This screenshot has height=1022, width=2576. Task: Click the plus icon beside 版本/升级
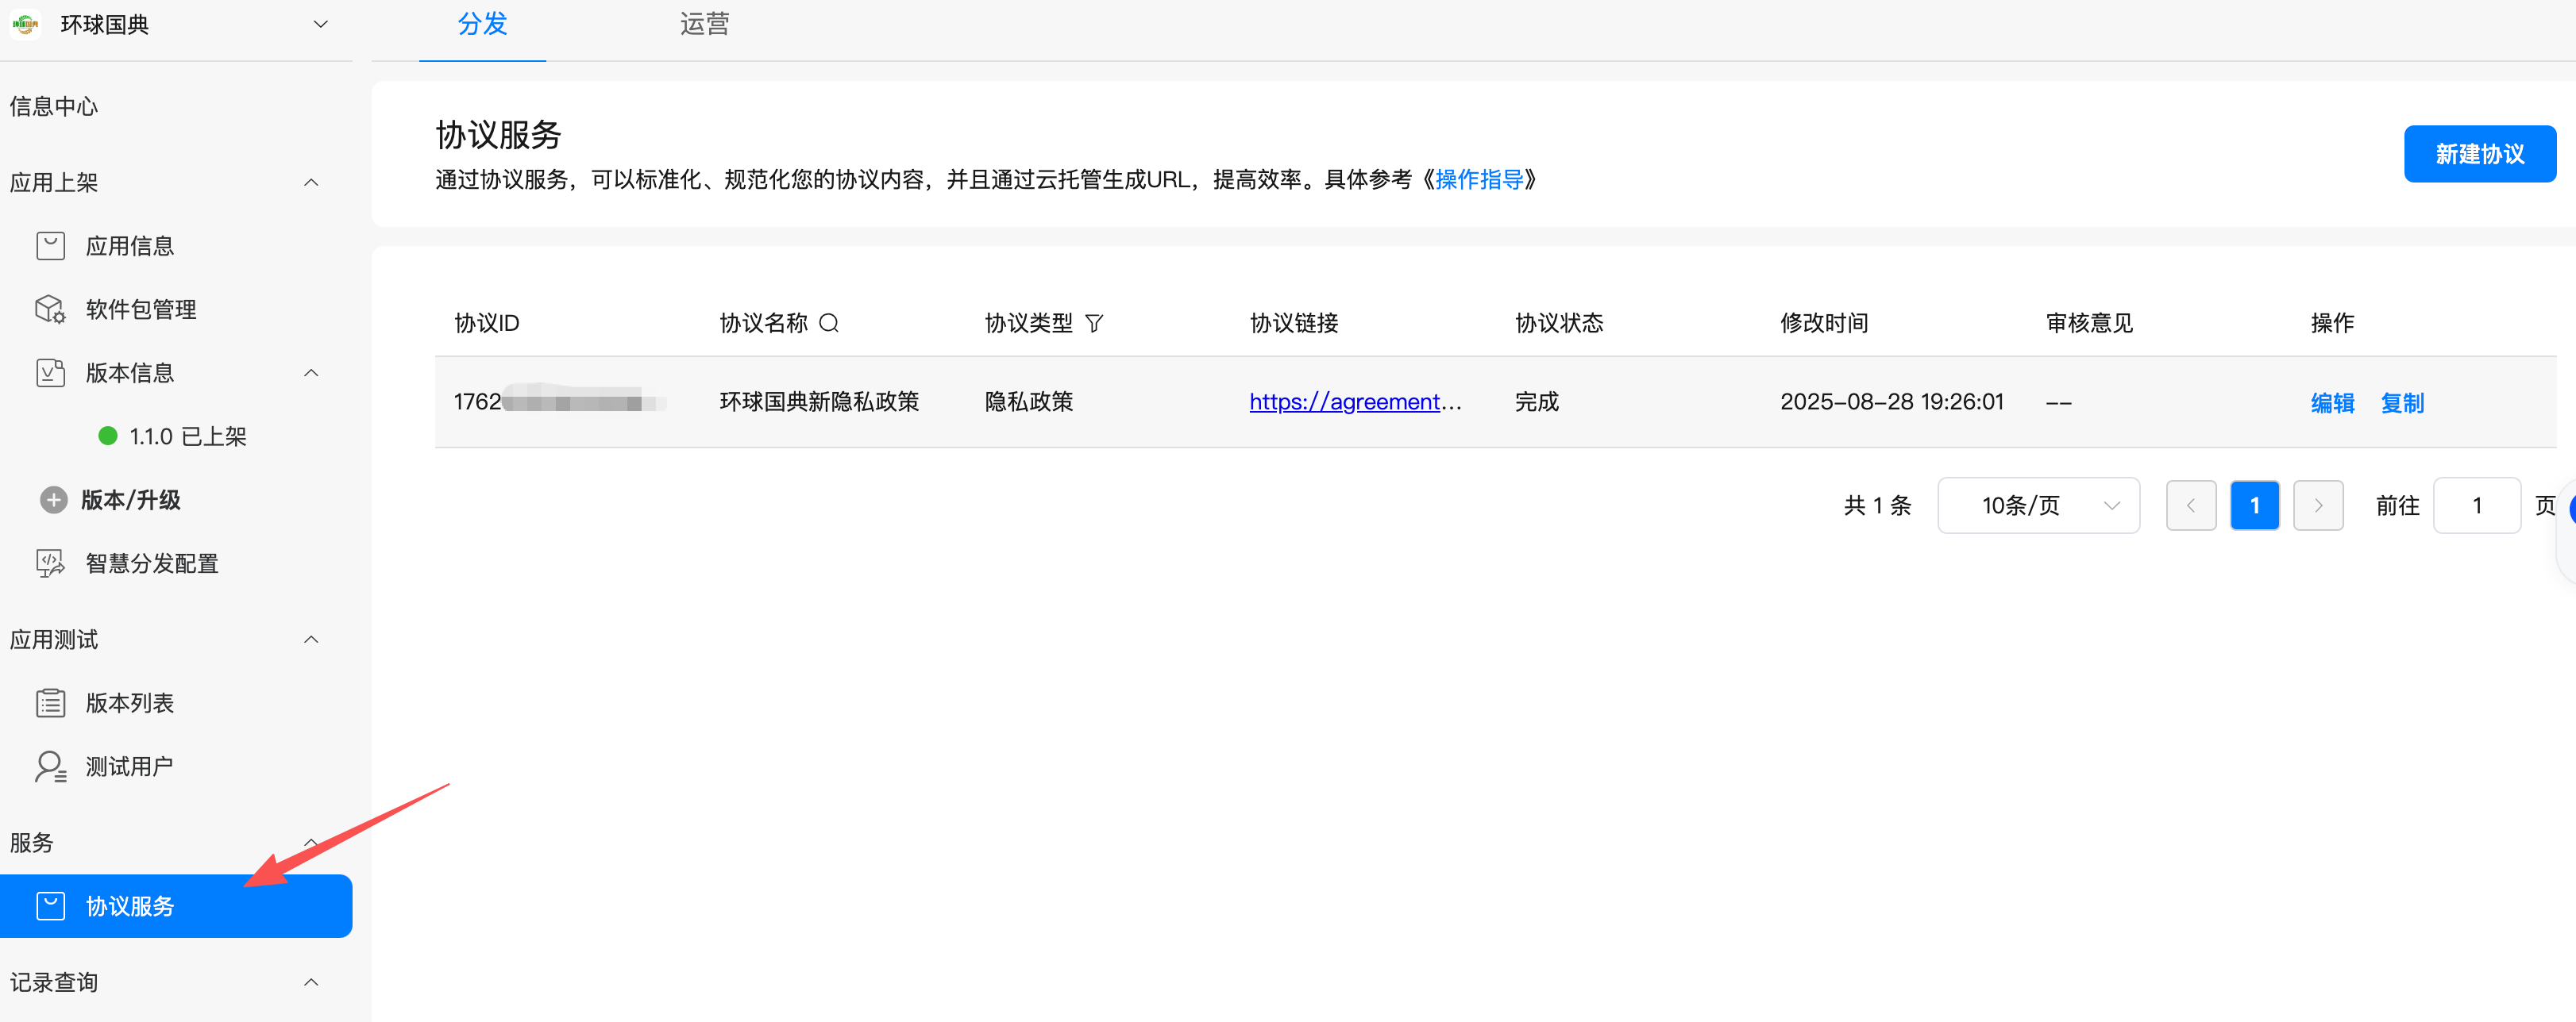pyautogui.click(x=54, y=500)
